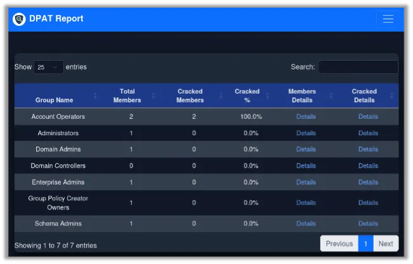Select the Administrators group name
Screen dimensions: 413x264
click(58, 133)
